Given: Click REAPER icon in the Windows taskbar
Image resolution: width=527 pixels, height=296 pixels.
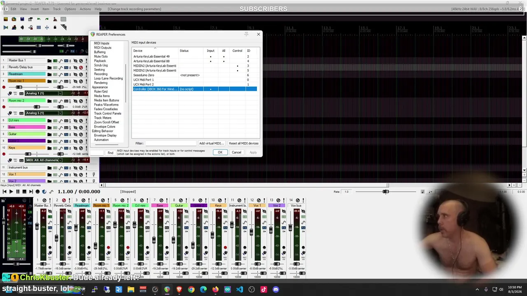Looking at the screenshot, I should 167,289.
